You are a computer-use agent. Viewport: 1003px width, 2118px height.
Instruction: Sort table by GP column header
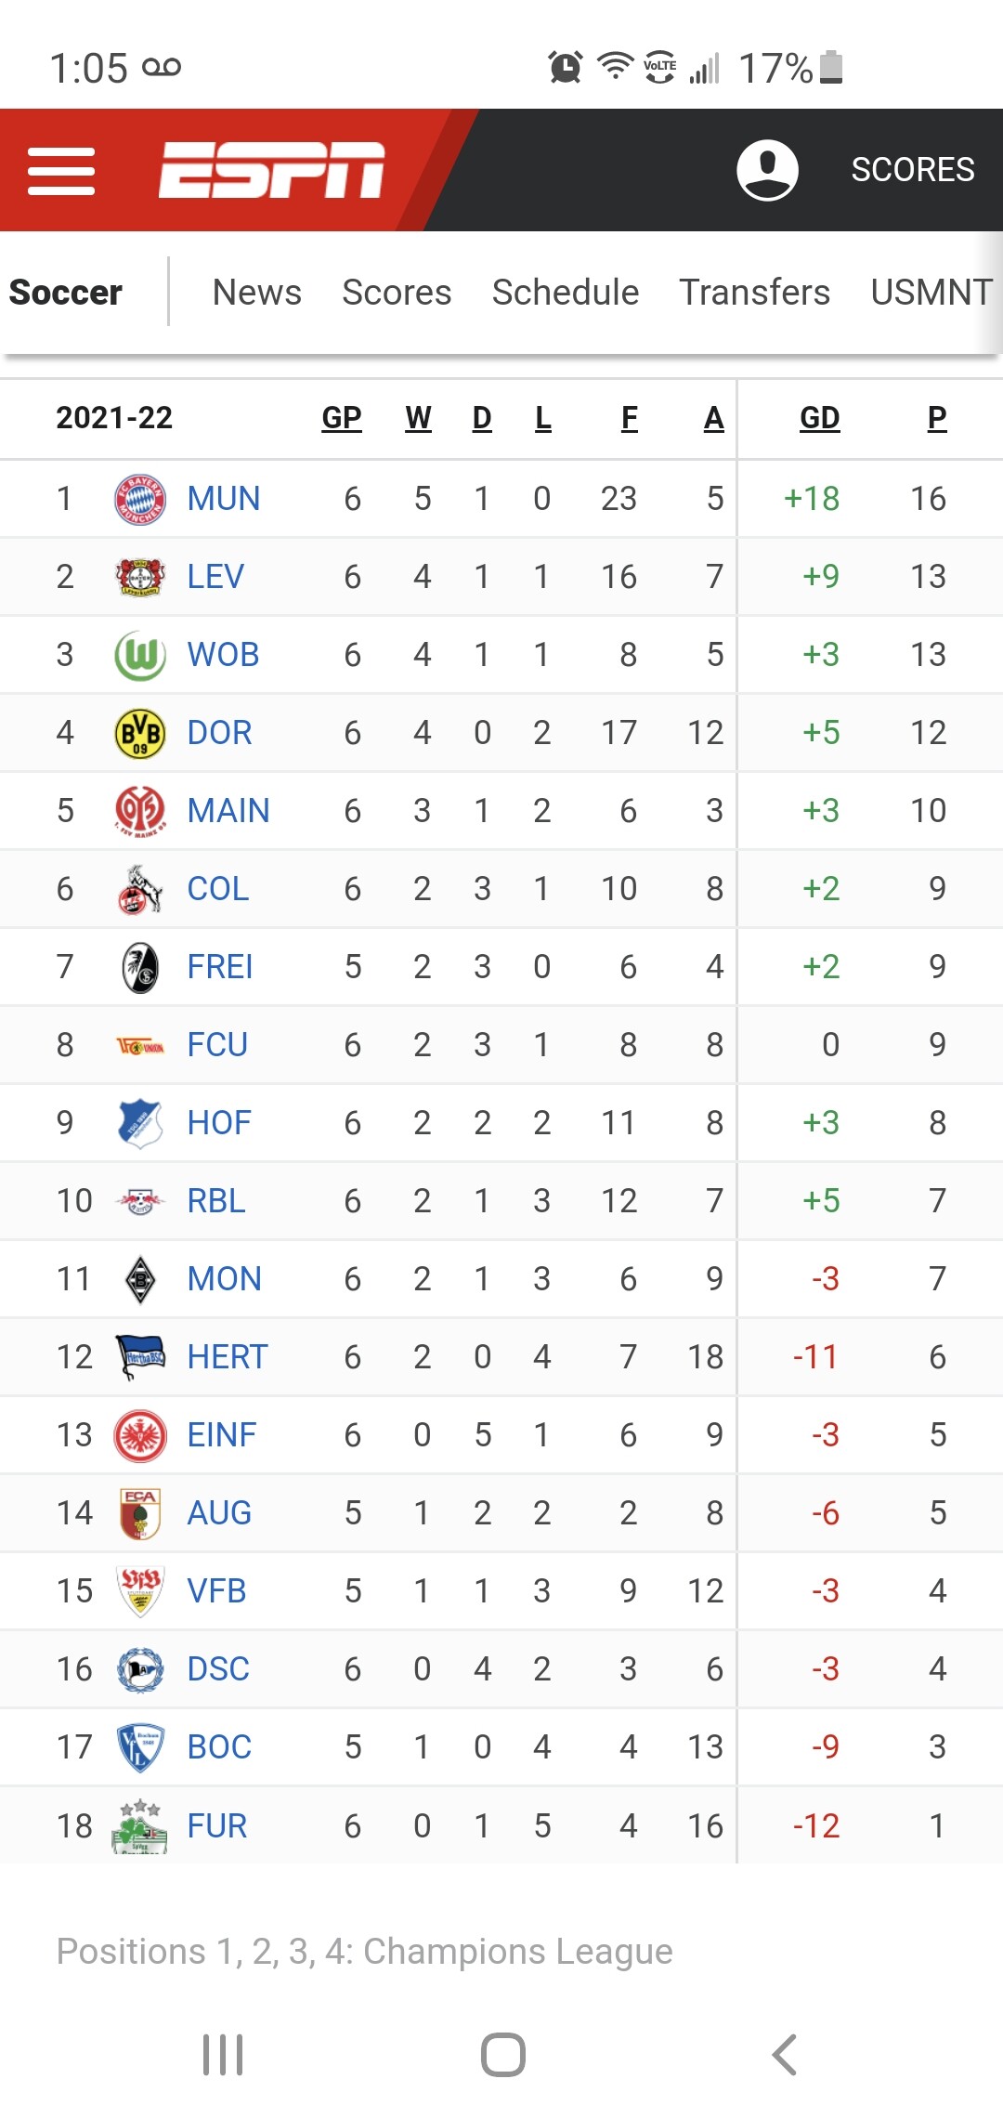click(341, 418)
